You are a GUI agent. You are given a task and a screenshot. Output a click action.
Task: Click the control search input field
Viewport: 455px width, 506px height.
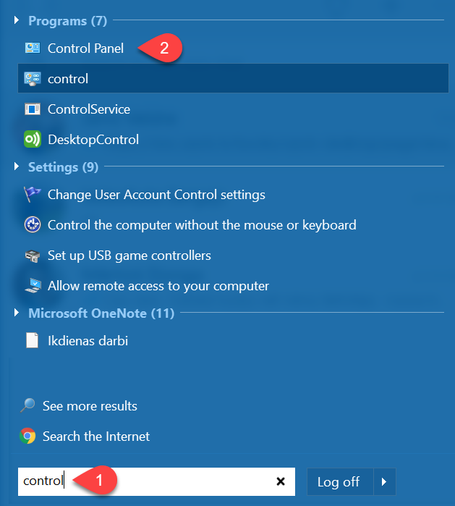[156, 481]
